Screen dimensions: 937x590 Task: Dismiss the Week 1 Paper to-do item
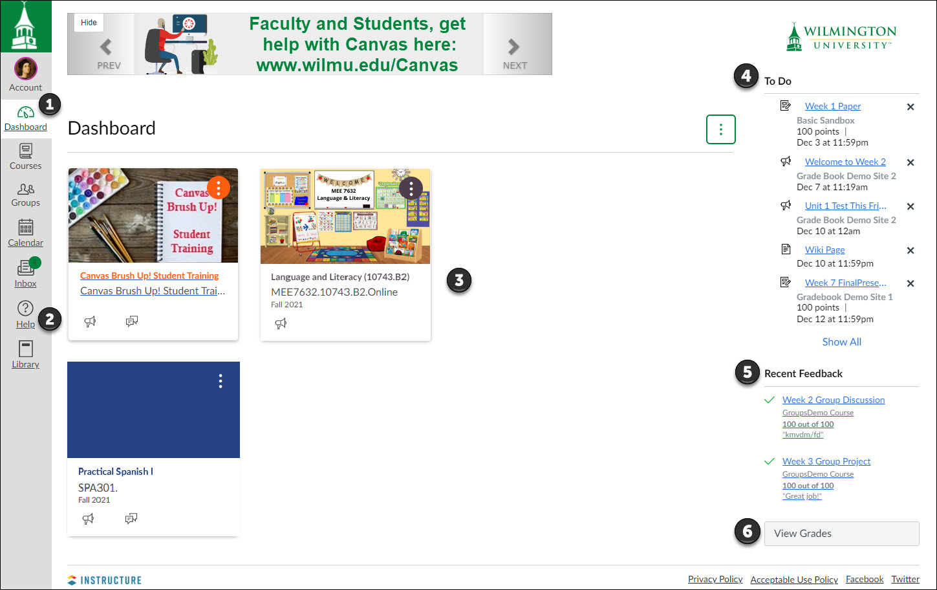click(910, 107)
